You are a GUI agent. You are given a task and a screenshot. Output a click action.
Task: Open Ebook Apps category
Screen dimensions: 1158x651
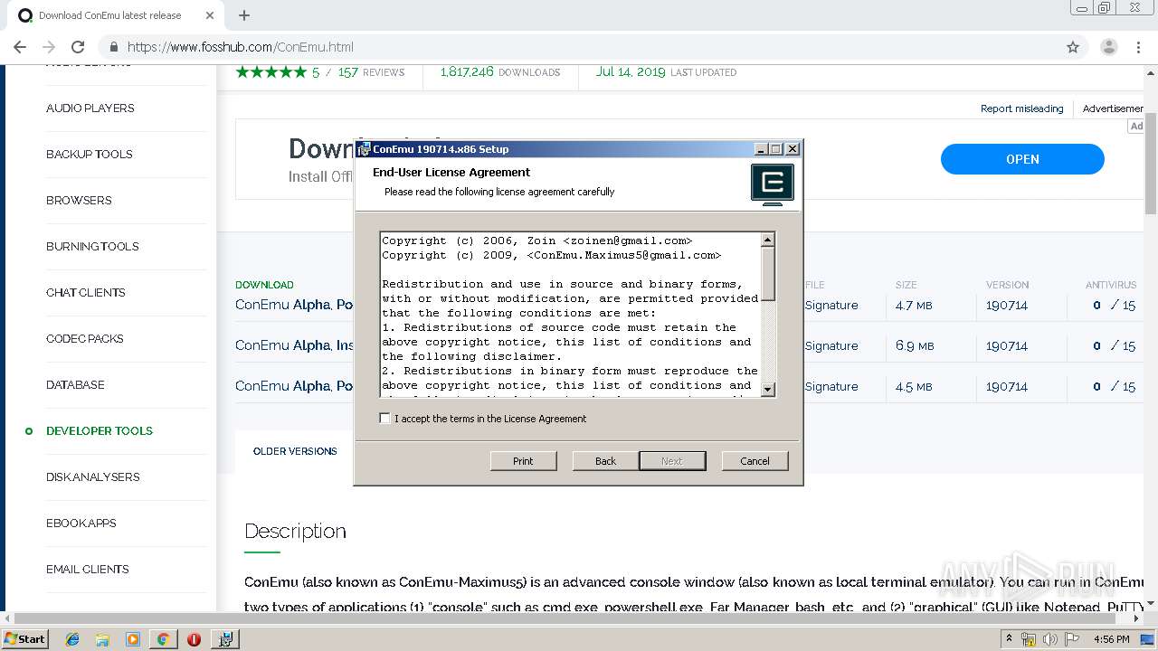click(x=81, y=524)
